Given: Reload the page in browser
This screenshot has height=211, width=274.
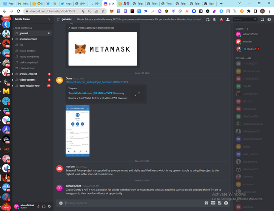Looking at the screenshot, I should tap(18, 11).
